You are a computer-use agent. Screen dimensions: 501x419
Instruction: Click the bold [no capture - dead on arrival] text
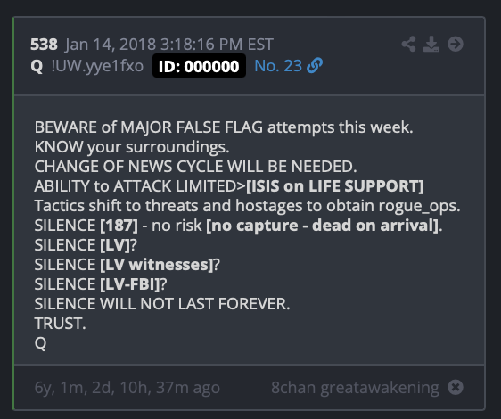[323, 226]
